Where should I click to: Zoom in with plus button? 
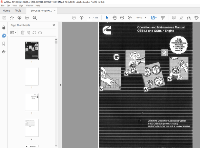[130, 18]
